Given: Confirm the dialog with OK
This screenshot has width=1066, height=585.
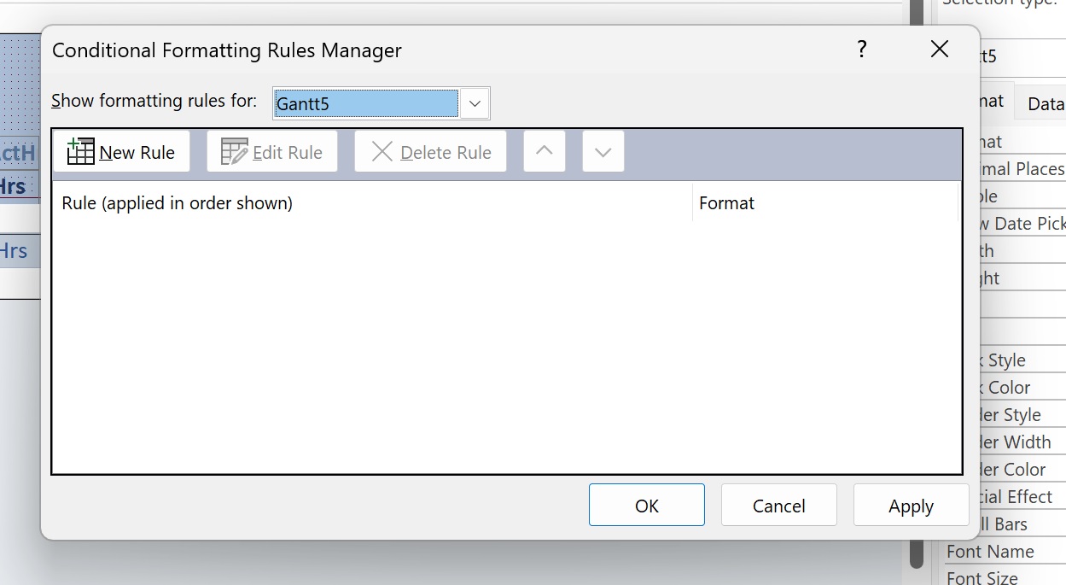Looking at the screenshot, I should tap(646, 506).
